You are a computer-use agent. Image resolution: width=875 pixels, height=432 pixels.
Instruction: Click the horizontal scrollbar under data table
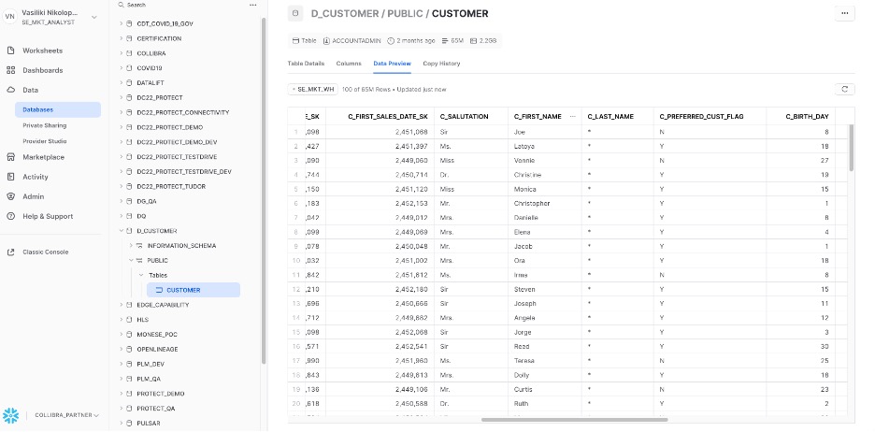[x=561, y=420]
